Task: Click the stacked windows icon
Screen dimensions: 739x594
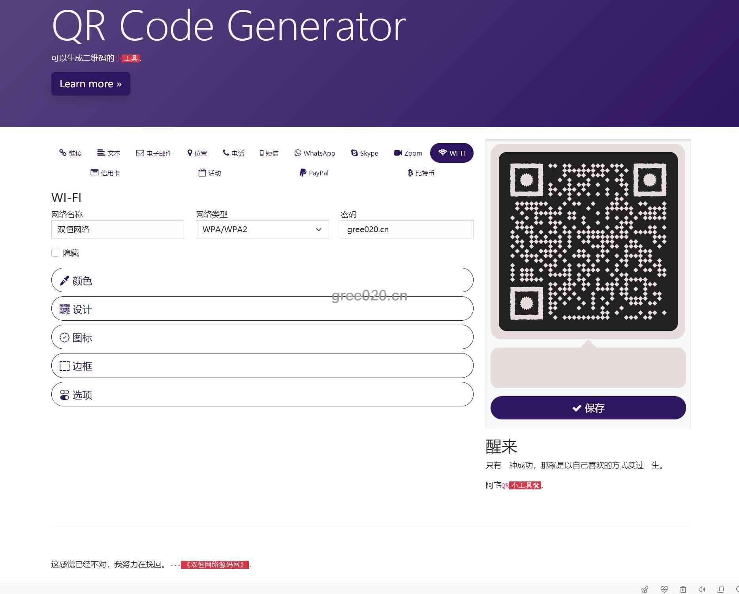Action: click(720, 589)
